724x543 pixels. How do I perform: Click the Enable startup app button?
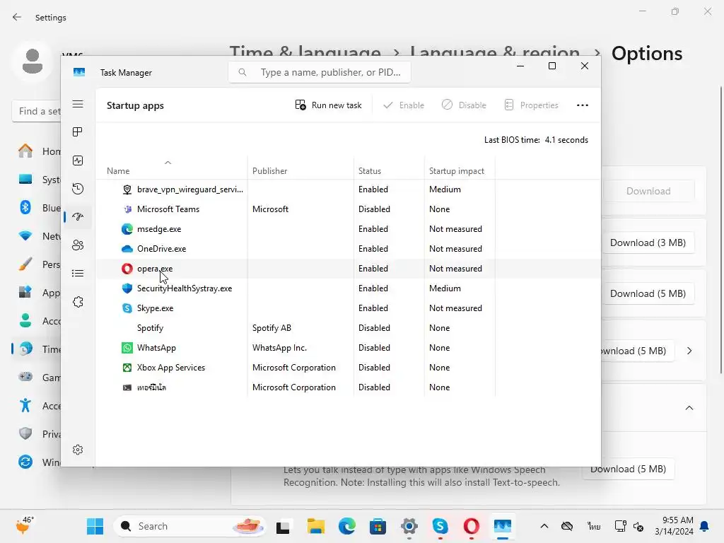(404, 105)
